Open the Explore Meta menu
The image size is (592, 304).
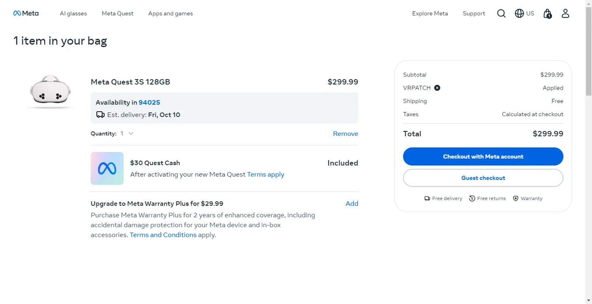click(x=430, y=13)
